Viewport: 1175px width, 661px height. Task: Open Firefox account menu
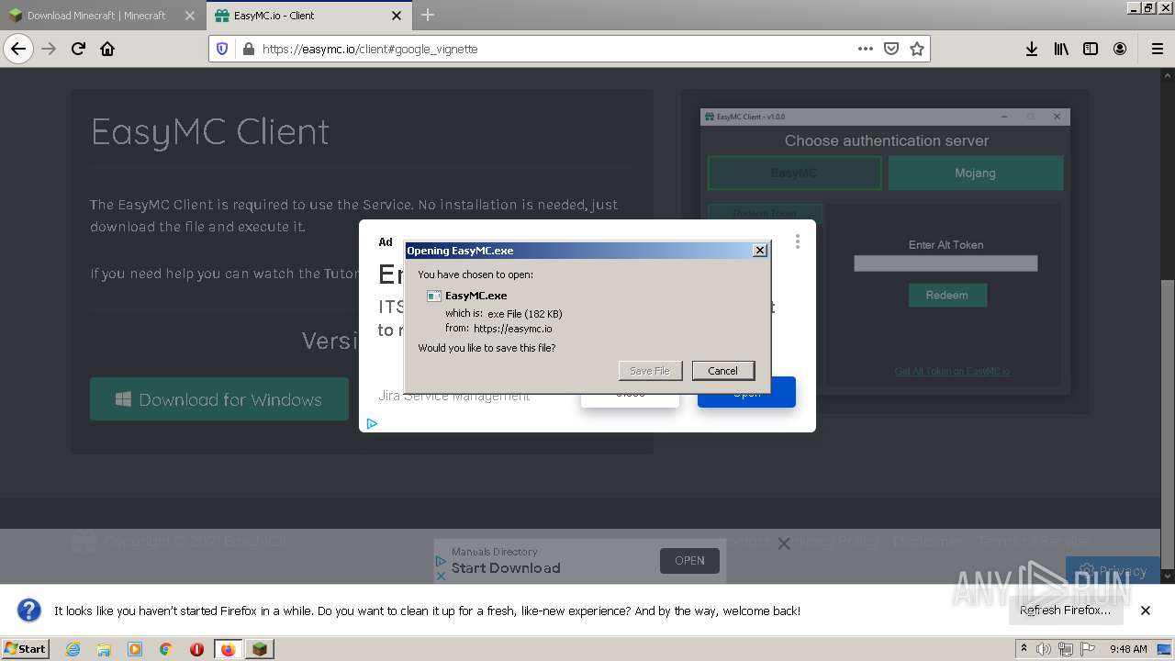(1120, 49)
